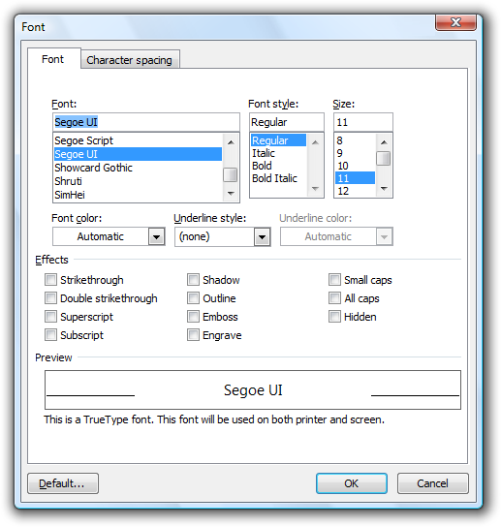
Task: Click up arrow of Size list scrollbar
Action: (x=384, y=142)
